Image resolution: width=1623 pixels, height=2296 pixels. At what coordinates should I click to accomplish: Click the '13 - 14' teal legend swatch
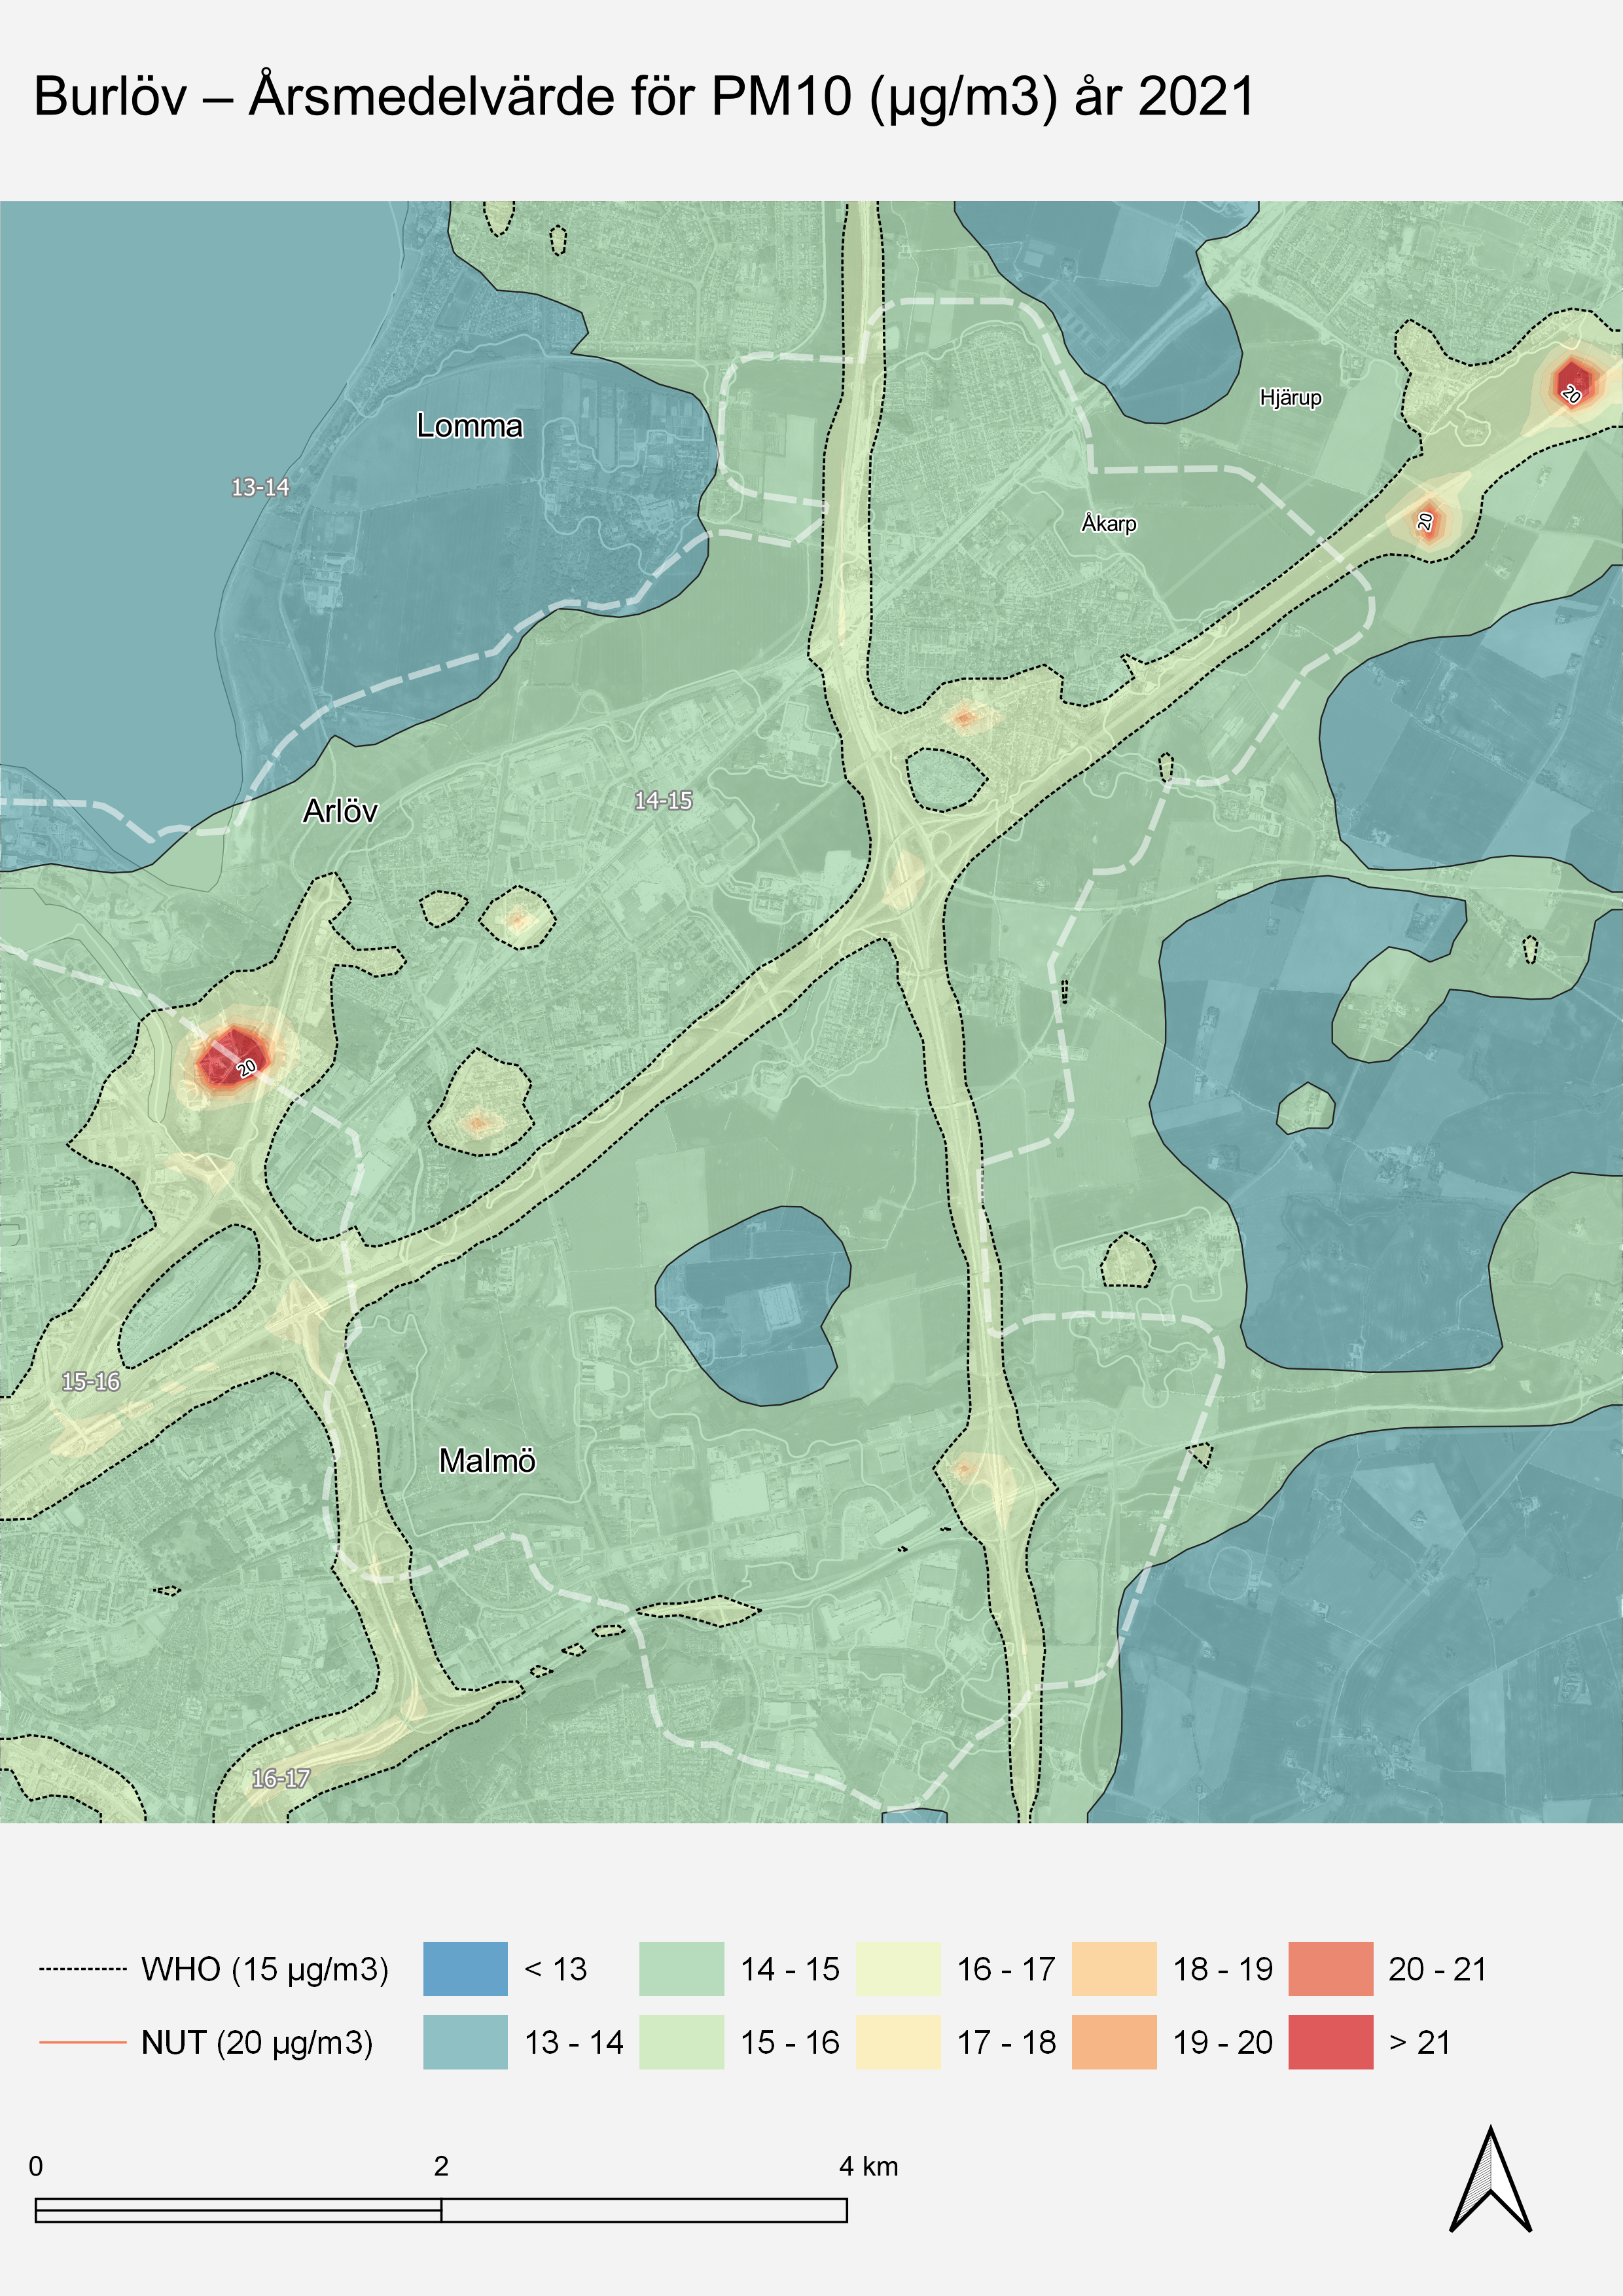pyautogui.click(x=465, y=2042)
